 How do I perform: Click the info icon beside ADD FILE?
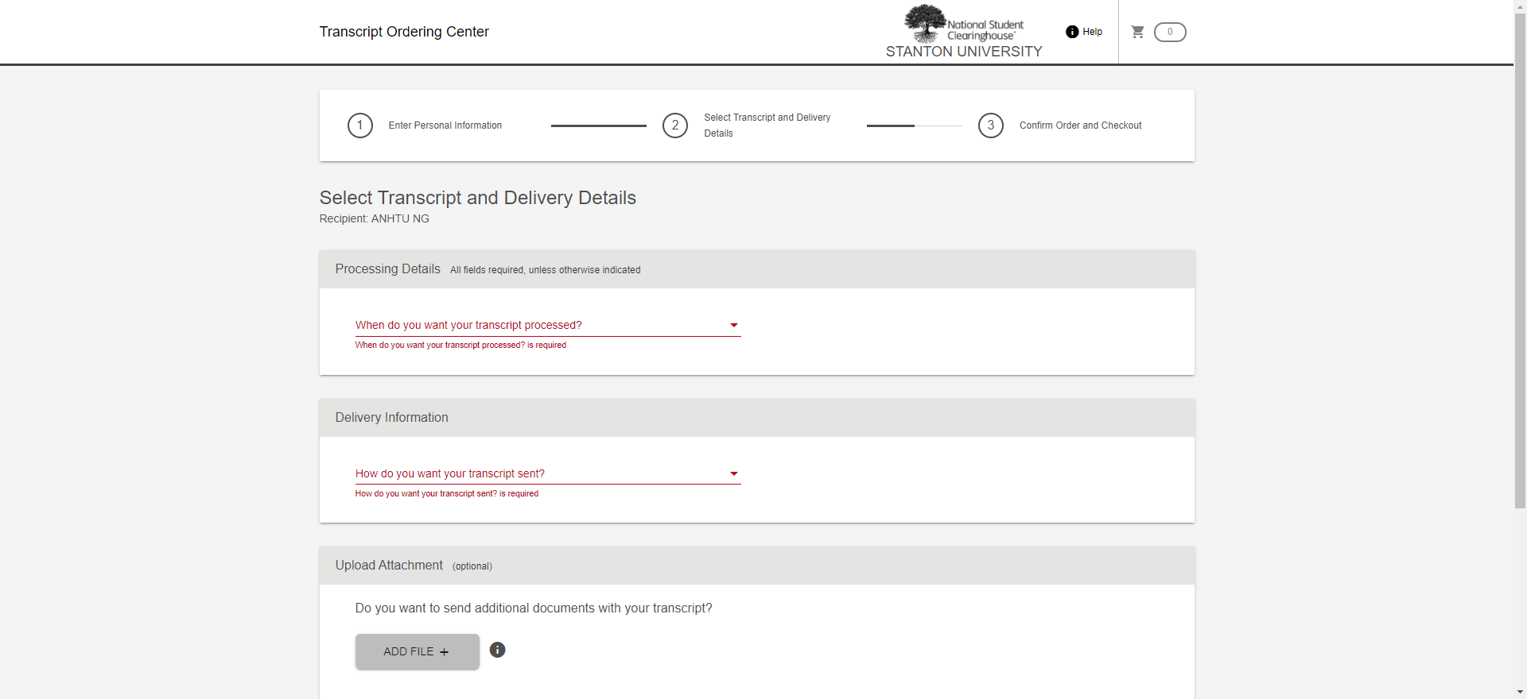[497, 650]
